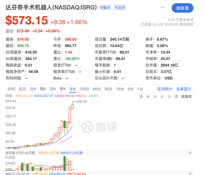The height and width of the screenshot is (175, 205).
Task: Switch to the 15分 interval tab
Action: pos(120,89)
